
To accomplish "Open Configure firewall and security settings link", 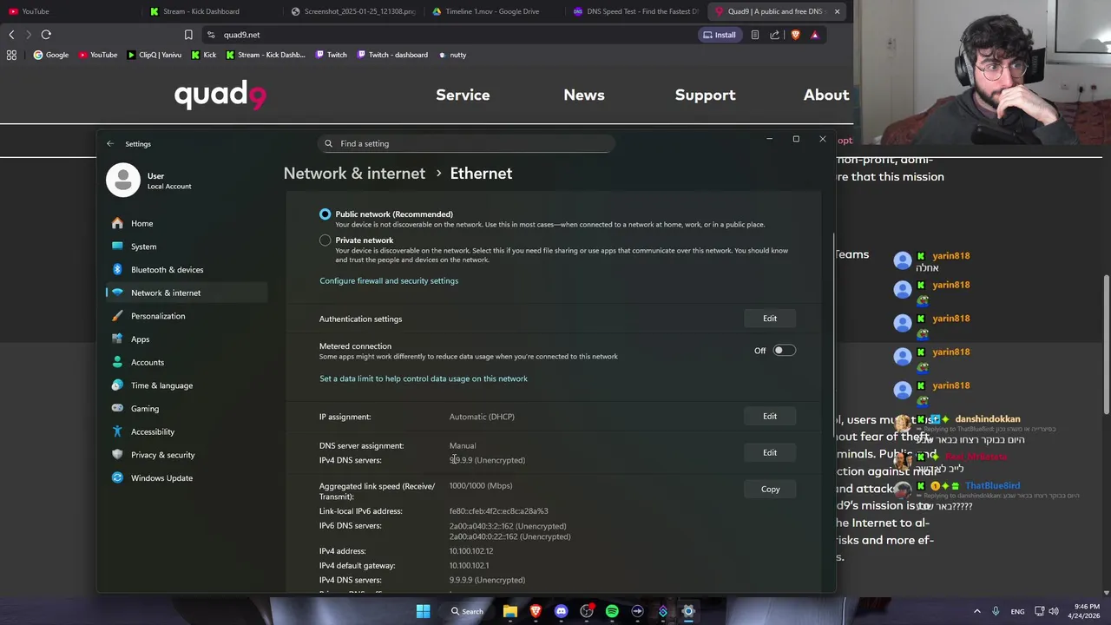I will (x=389, y=281).
